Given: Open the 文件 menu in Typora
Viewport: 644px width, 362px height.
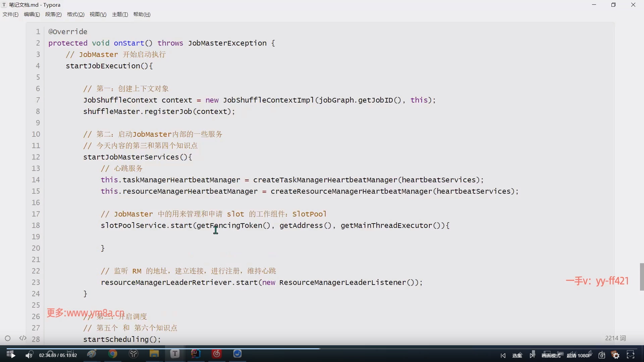Looking at the screenshot, I should (10, 14).
